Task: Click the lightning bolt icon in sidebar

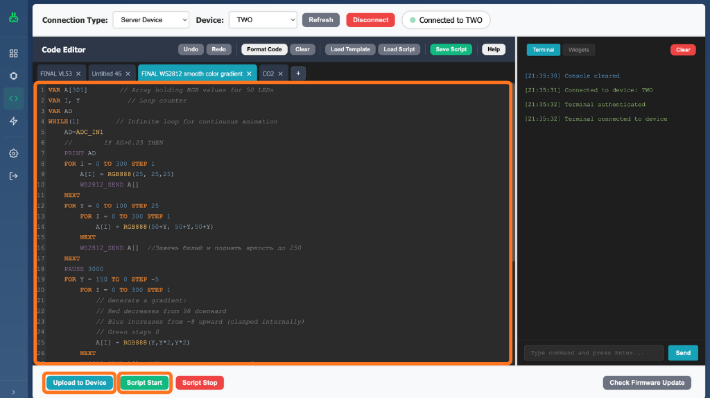Action: (13, 121)
